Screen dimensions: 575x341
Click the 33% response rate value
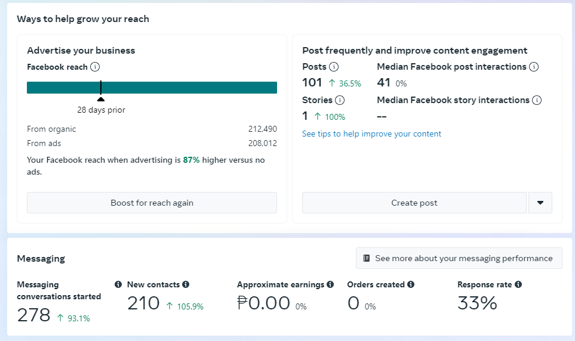pos(477,303)
